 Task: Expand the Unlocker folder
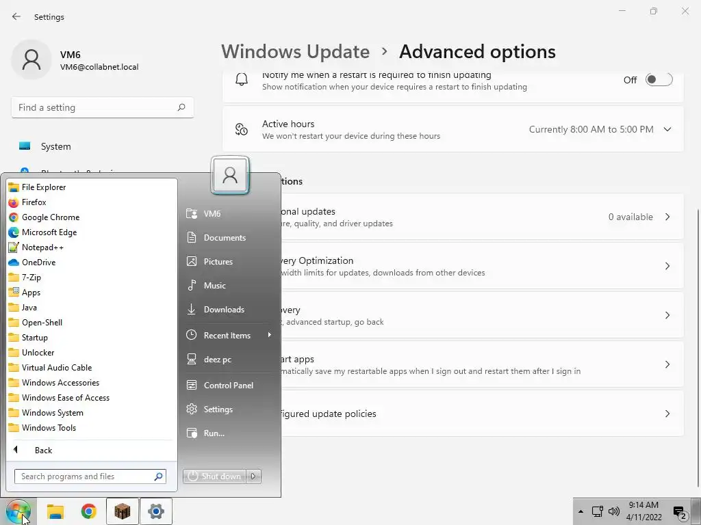(x=92, y=353)
